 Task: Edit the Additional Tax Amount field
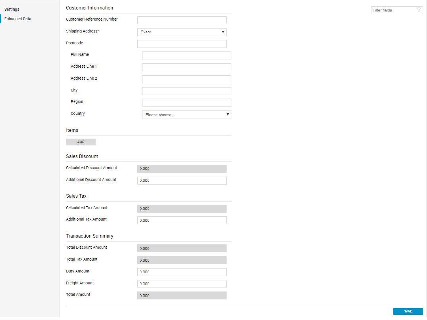coord(182,220)
